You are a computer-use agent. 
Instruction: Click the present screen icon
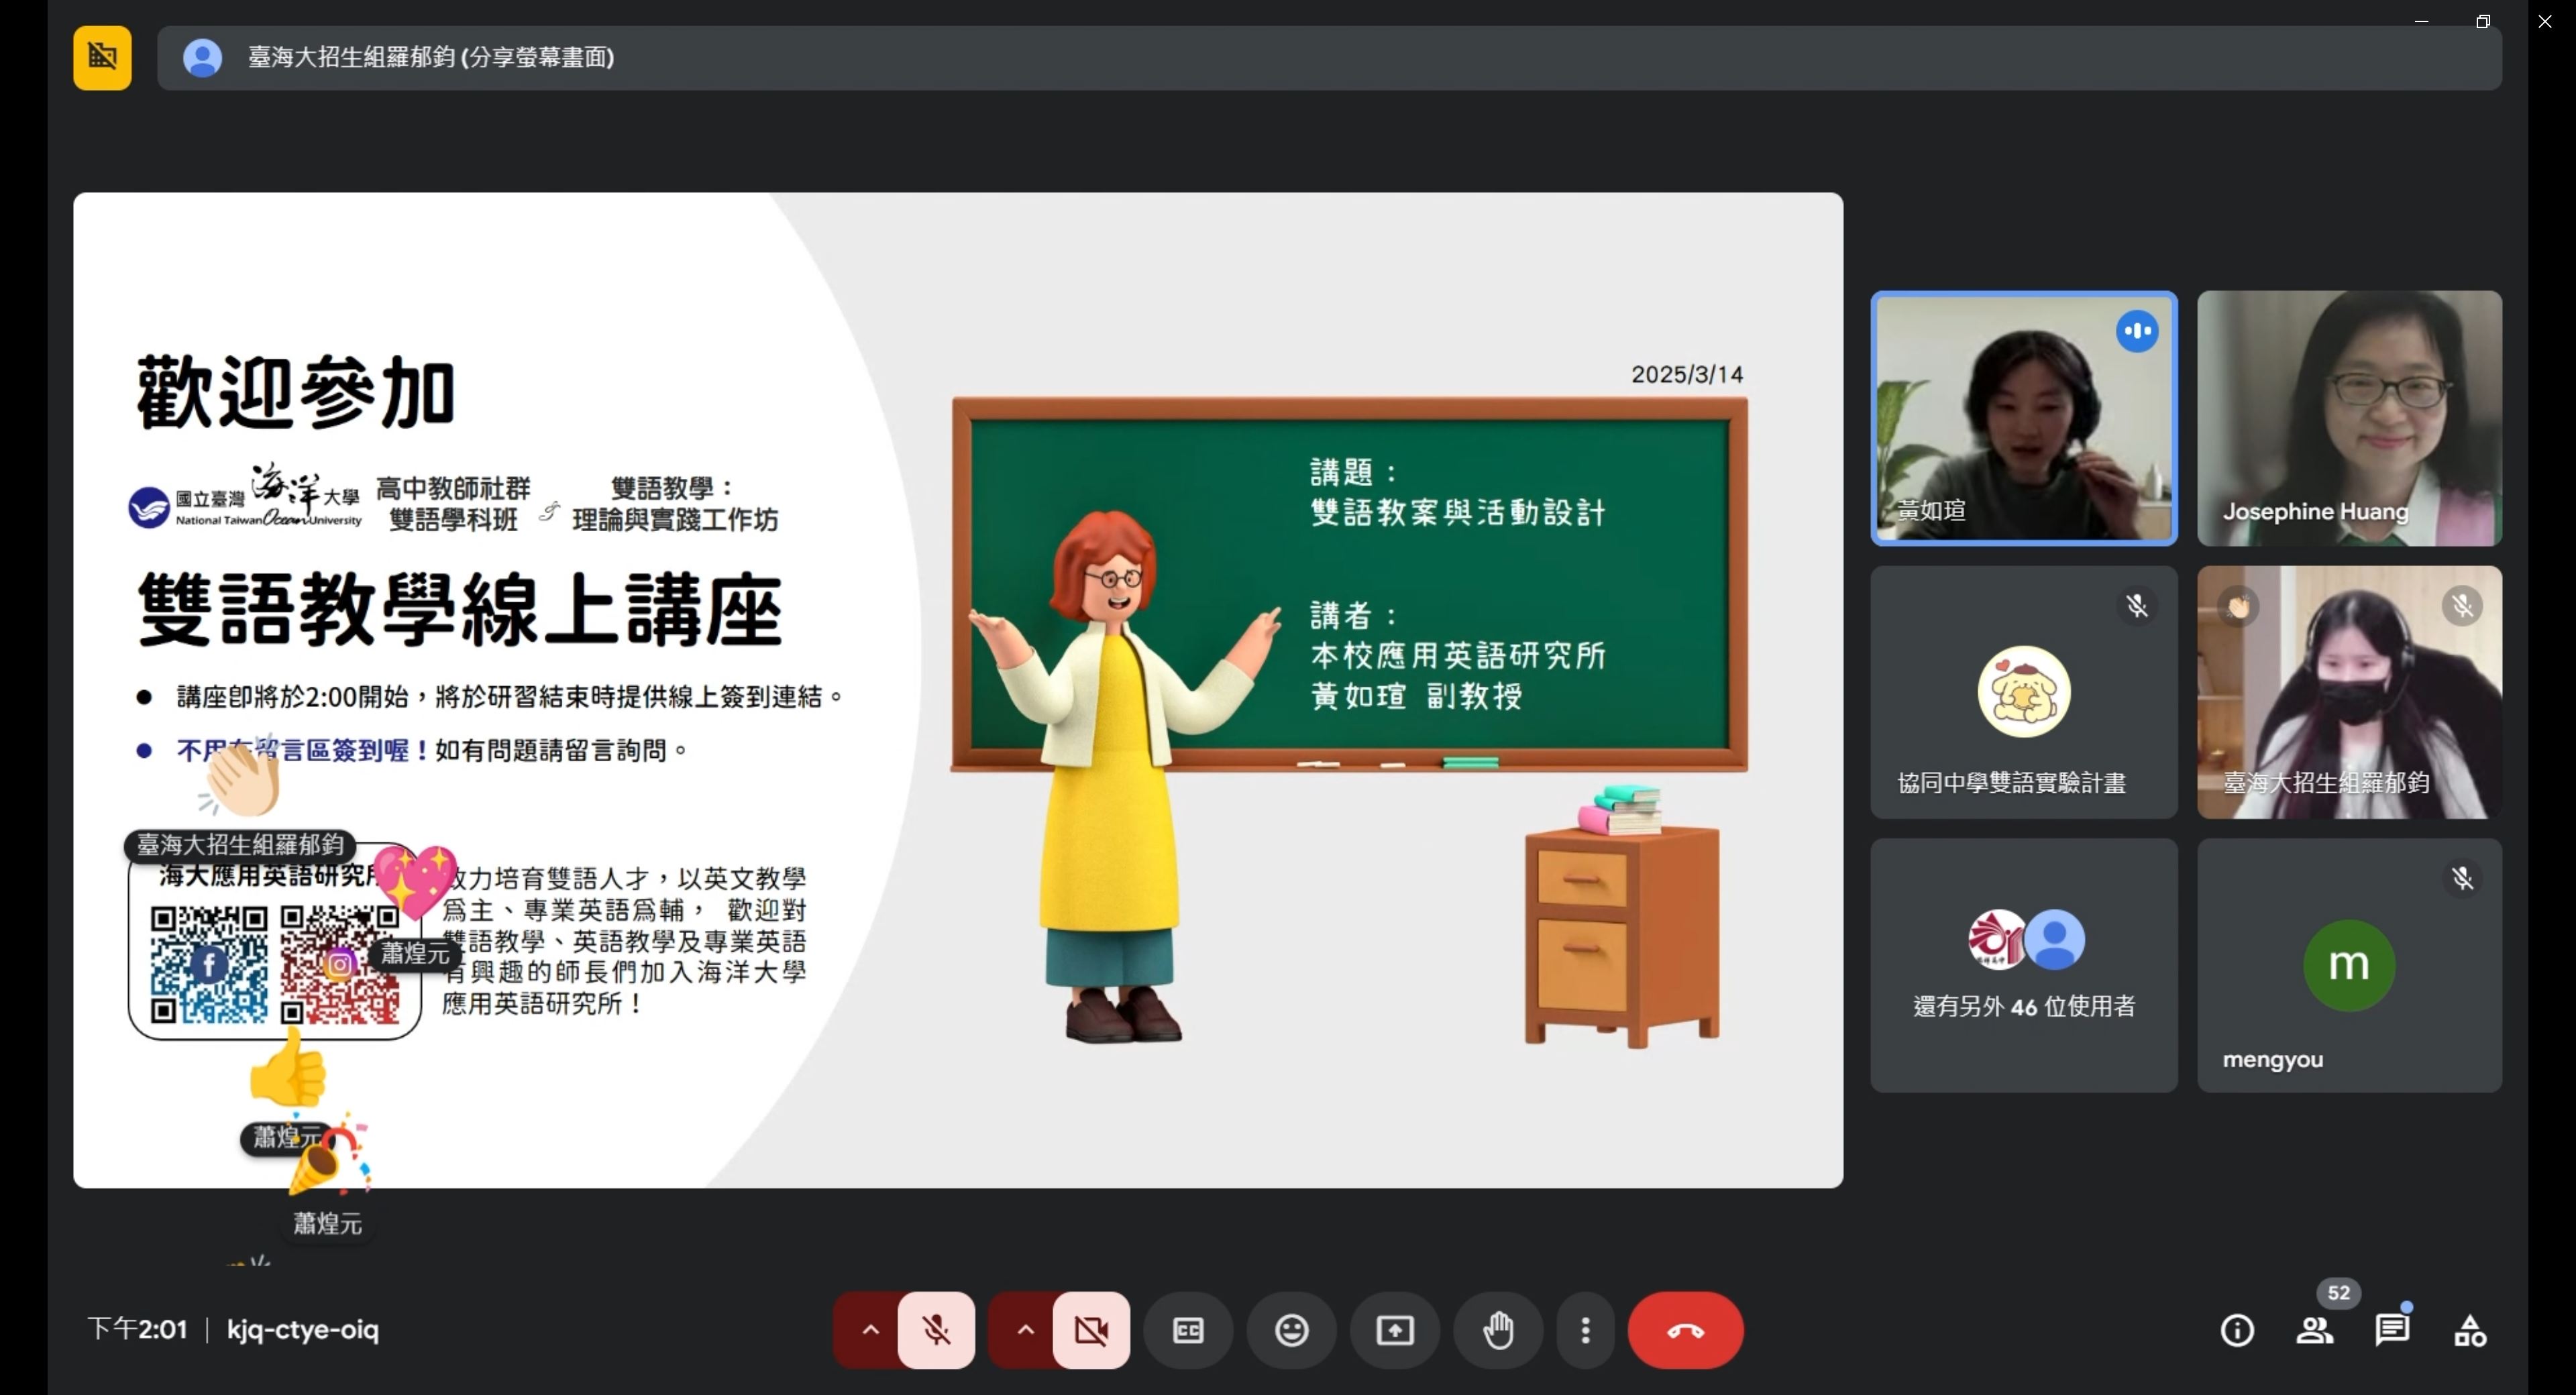click(1394, 1330)
